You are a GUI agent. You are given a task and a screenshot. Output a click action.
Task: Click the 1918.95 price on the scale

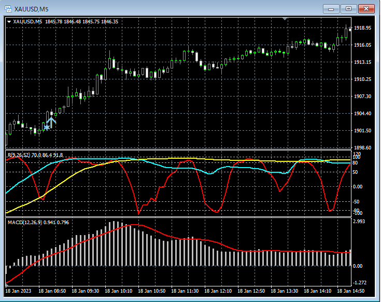(x=363, y=28)
